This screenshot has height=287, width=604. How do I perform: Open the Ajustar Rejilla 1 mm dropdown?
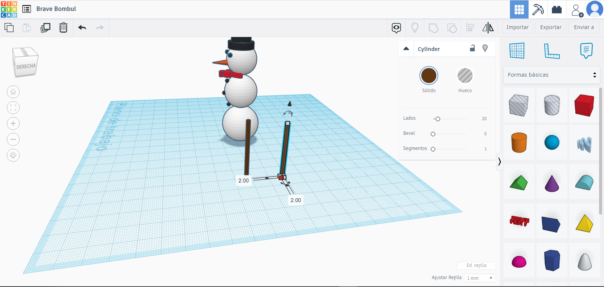480,278
